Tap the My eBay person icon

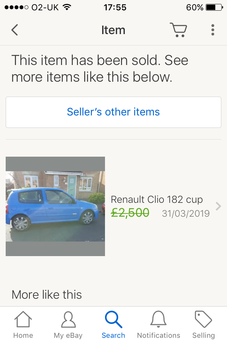68,319
